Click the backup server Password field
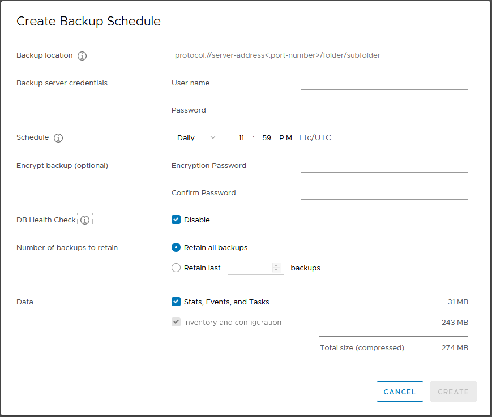The height and width of the screenshot is (417, 492). [384, 110]
